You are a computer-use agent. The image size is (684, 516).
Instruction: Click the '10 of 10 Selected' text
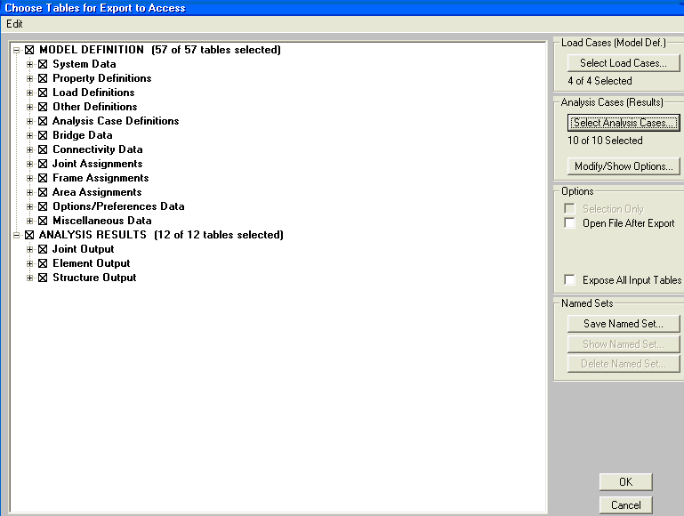tap(605, 141)
